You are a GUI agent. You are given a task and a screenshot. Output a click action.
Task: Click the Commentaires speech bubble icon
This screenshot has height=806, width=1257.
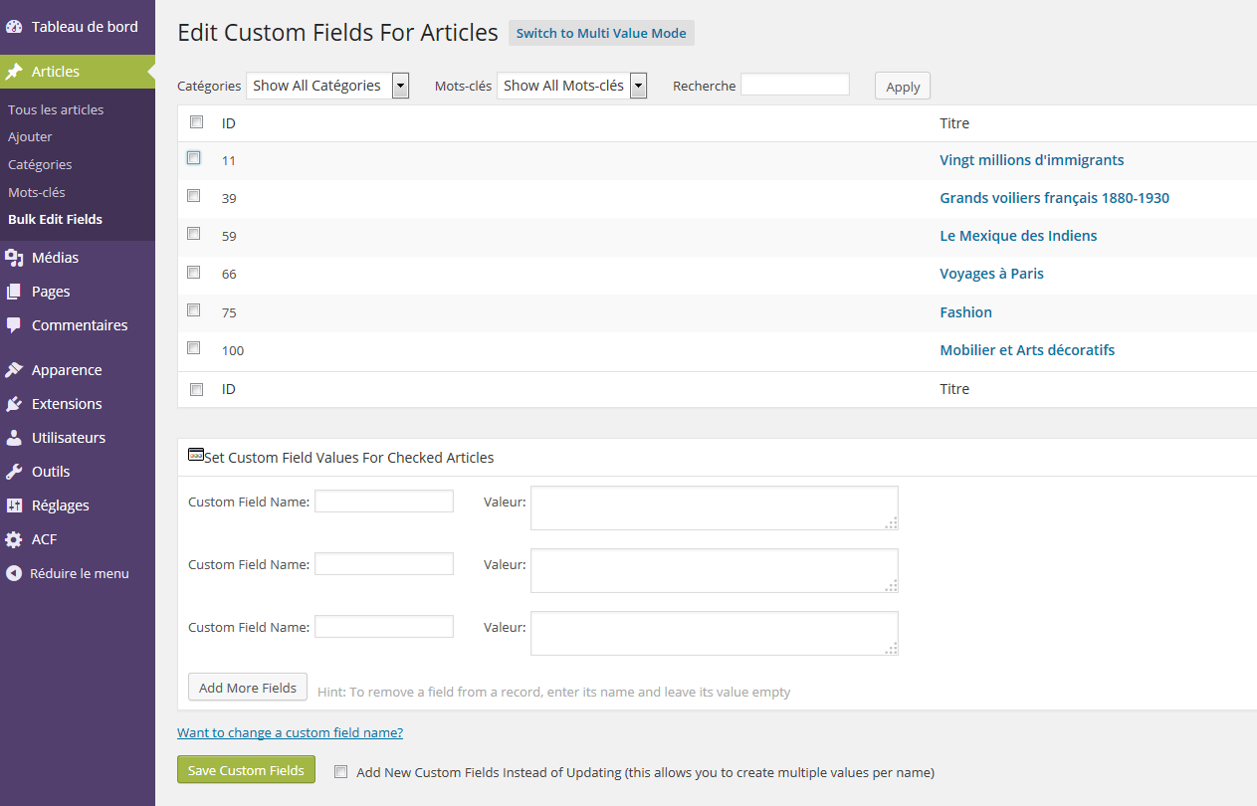click(14, 325)
